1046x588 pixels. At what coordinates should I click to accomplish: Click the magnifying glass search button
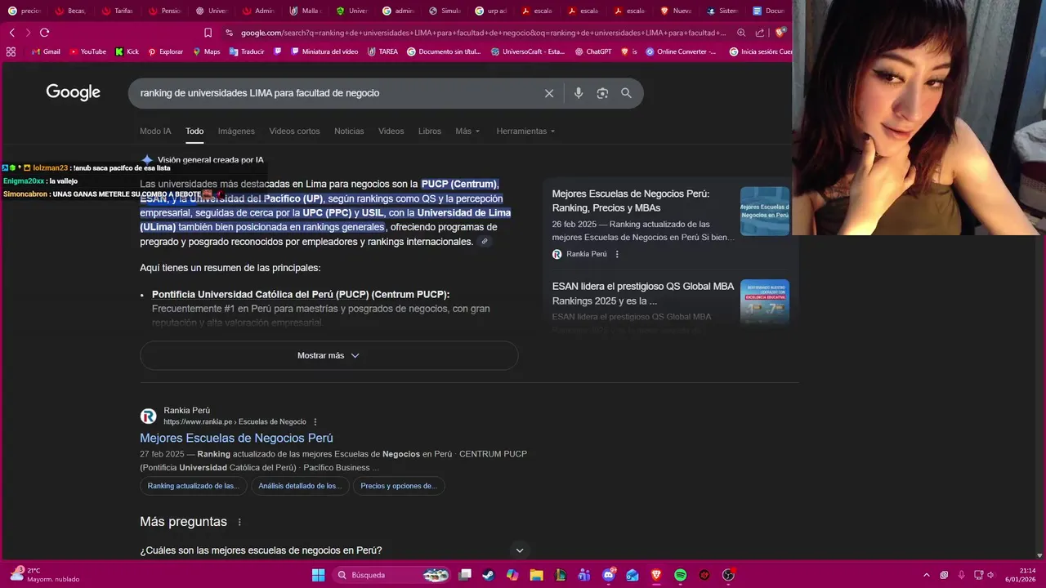[x=626, y=93]
